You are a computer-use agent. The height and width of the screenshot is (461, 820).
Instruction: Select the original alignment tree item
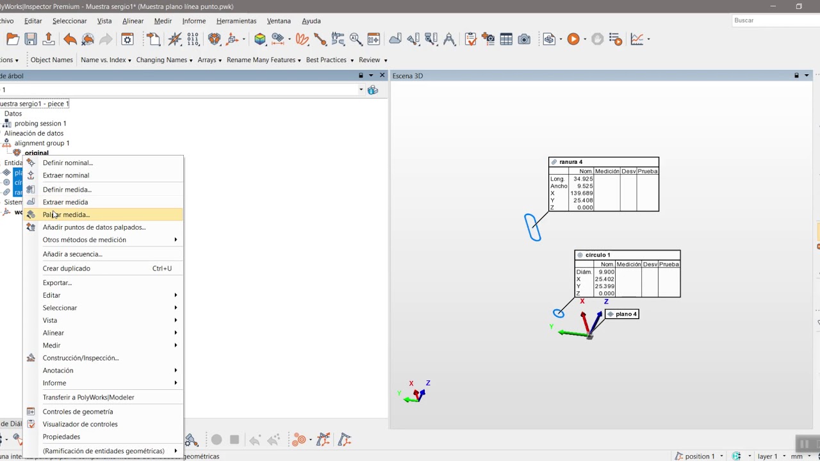tap(37, 152)
